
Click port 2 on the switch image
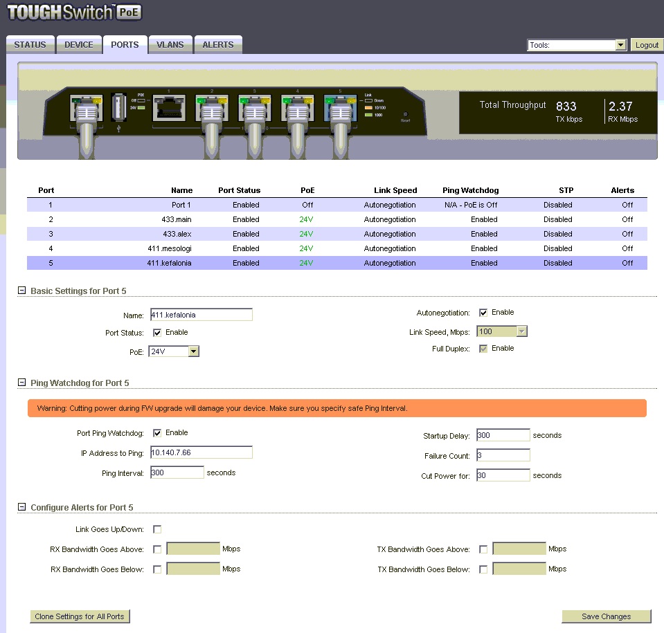pyautogui.click(x=212, y=107)
